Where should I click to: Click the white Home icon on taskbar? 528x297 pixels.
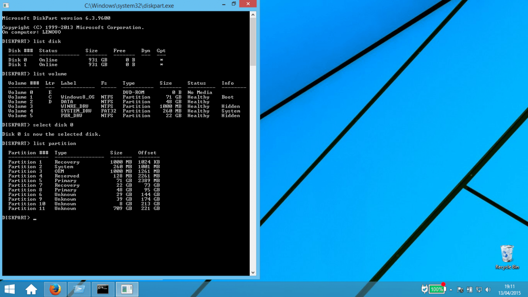tap(31, 289)
